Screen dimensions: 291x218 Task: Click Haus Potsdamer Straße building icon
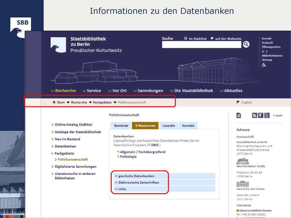[242, 161]
